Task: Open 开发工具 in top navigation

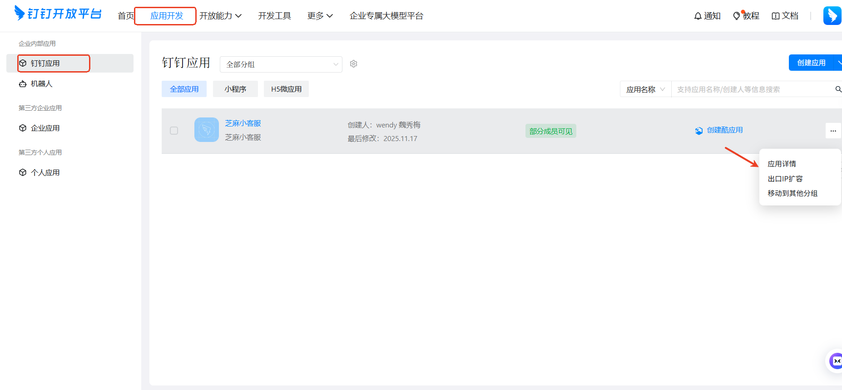Action: pyautogui.click(x=274, y=16)
